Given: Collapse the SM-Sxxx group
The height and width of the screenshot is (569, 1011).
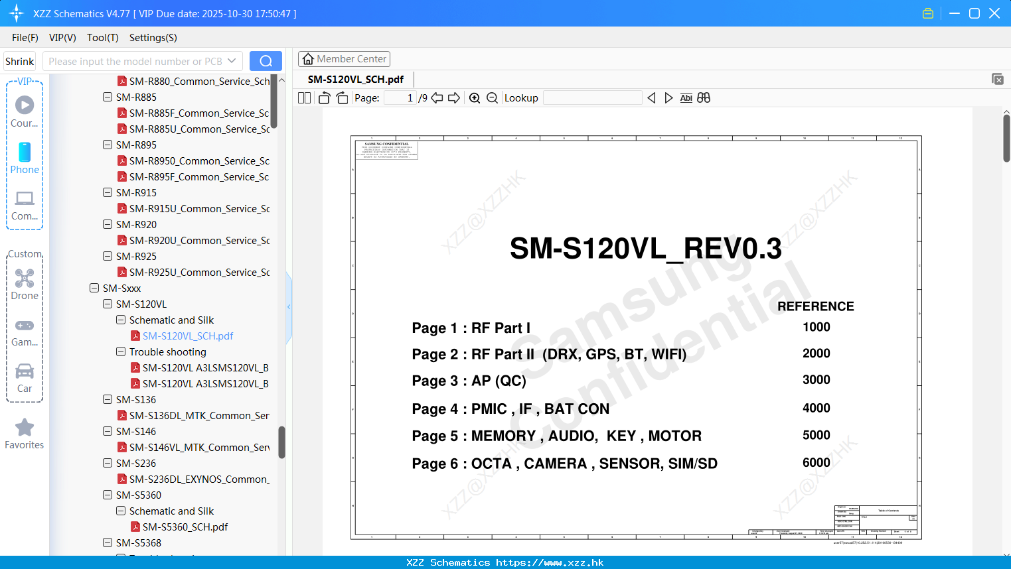Looking at the screenshot, I should point(94,288).
